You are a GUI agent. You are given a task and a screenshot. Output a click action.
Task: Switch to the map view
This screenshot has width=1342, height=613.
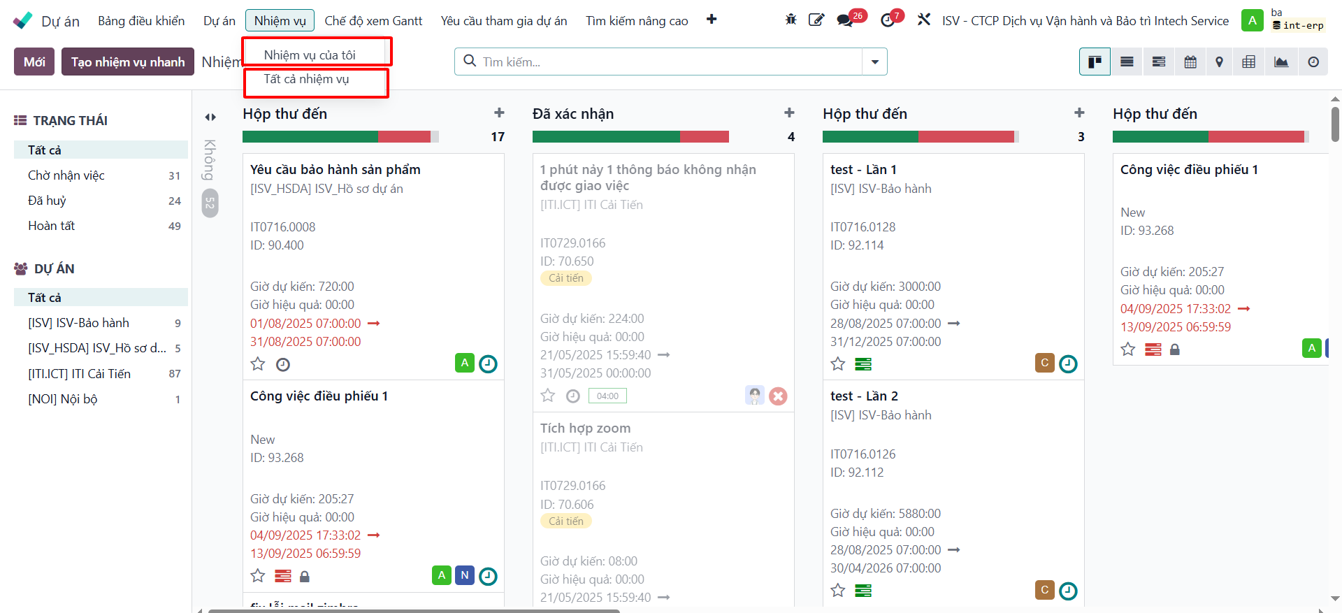point(1220,62)
